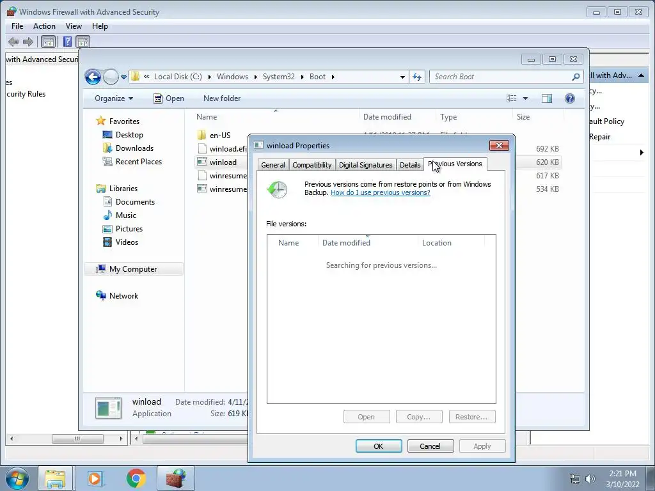Screen dimensions: 655x491
Task: Change view using the views icon
Action: point(512,98)
